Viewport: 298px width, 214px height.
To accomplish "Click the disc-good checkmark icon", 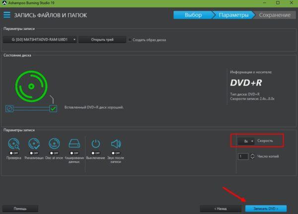I will point(53,108).
